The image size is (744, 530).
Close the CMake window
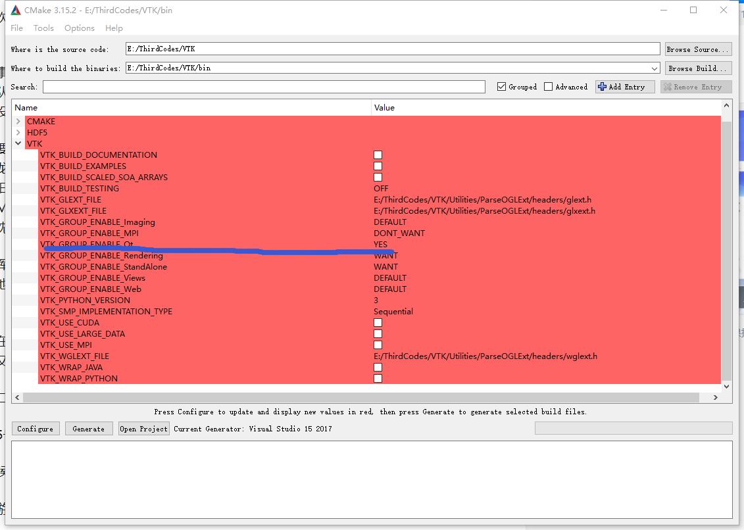(x=723, y=10)
